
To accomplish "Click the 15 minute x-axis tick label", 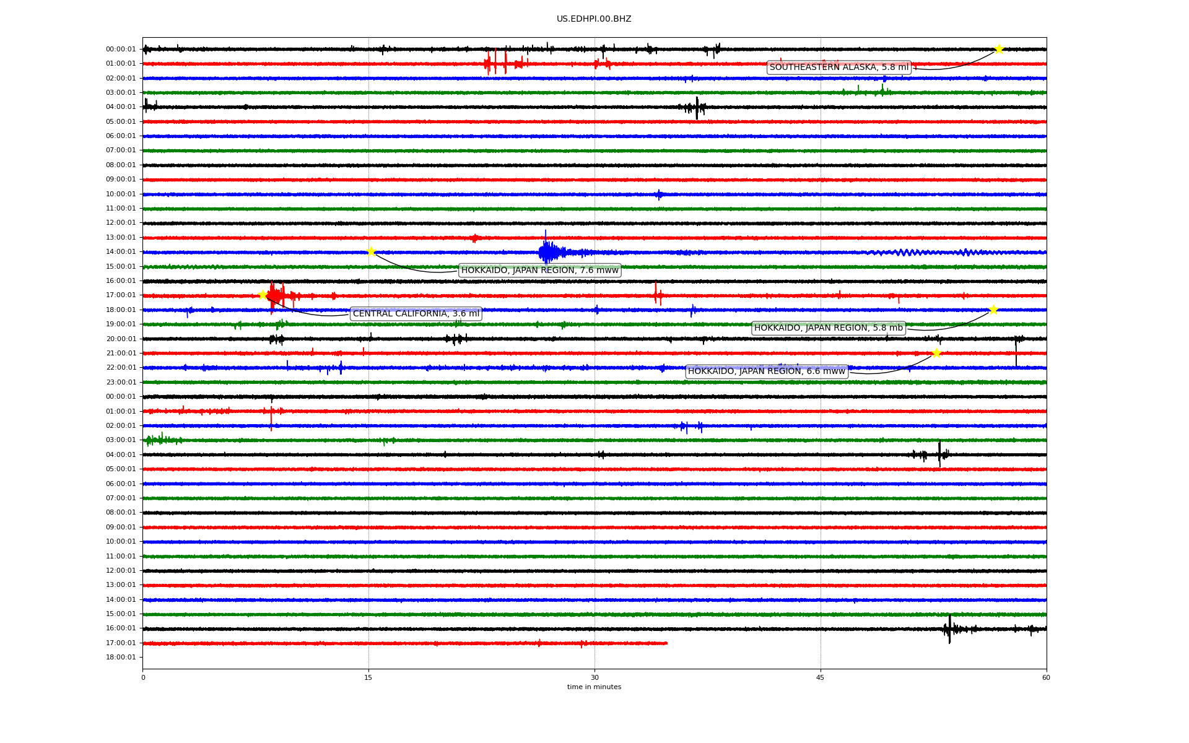I will [x=368, y=677].
